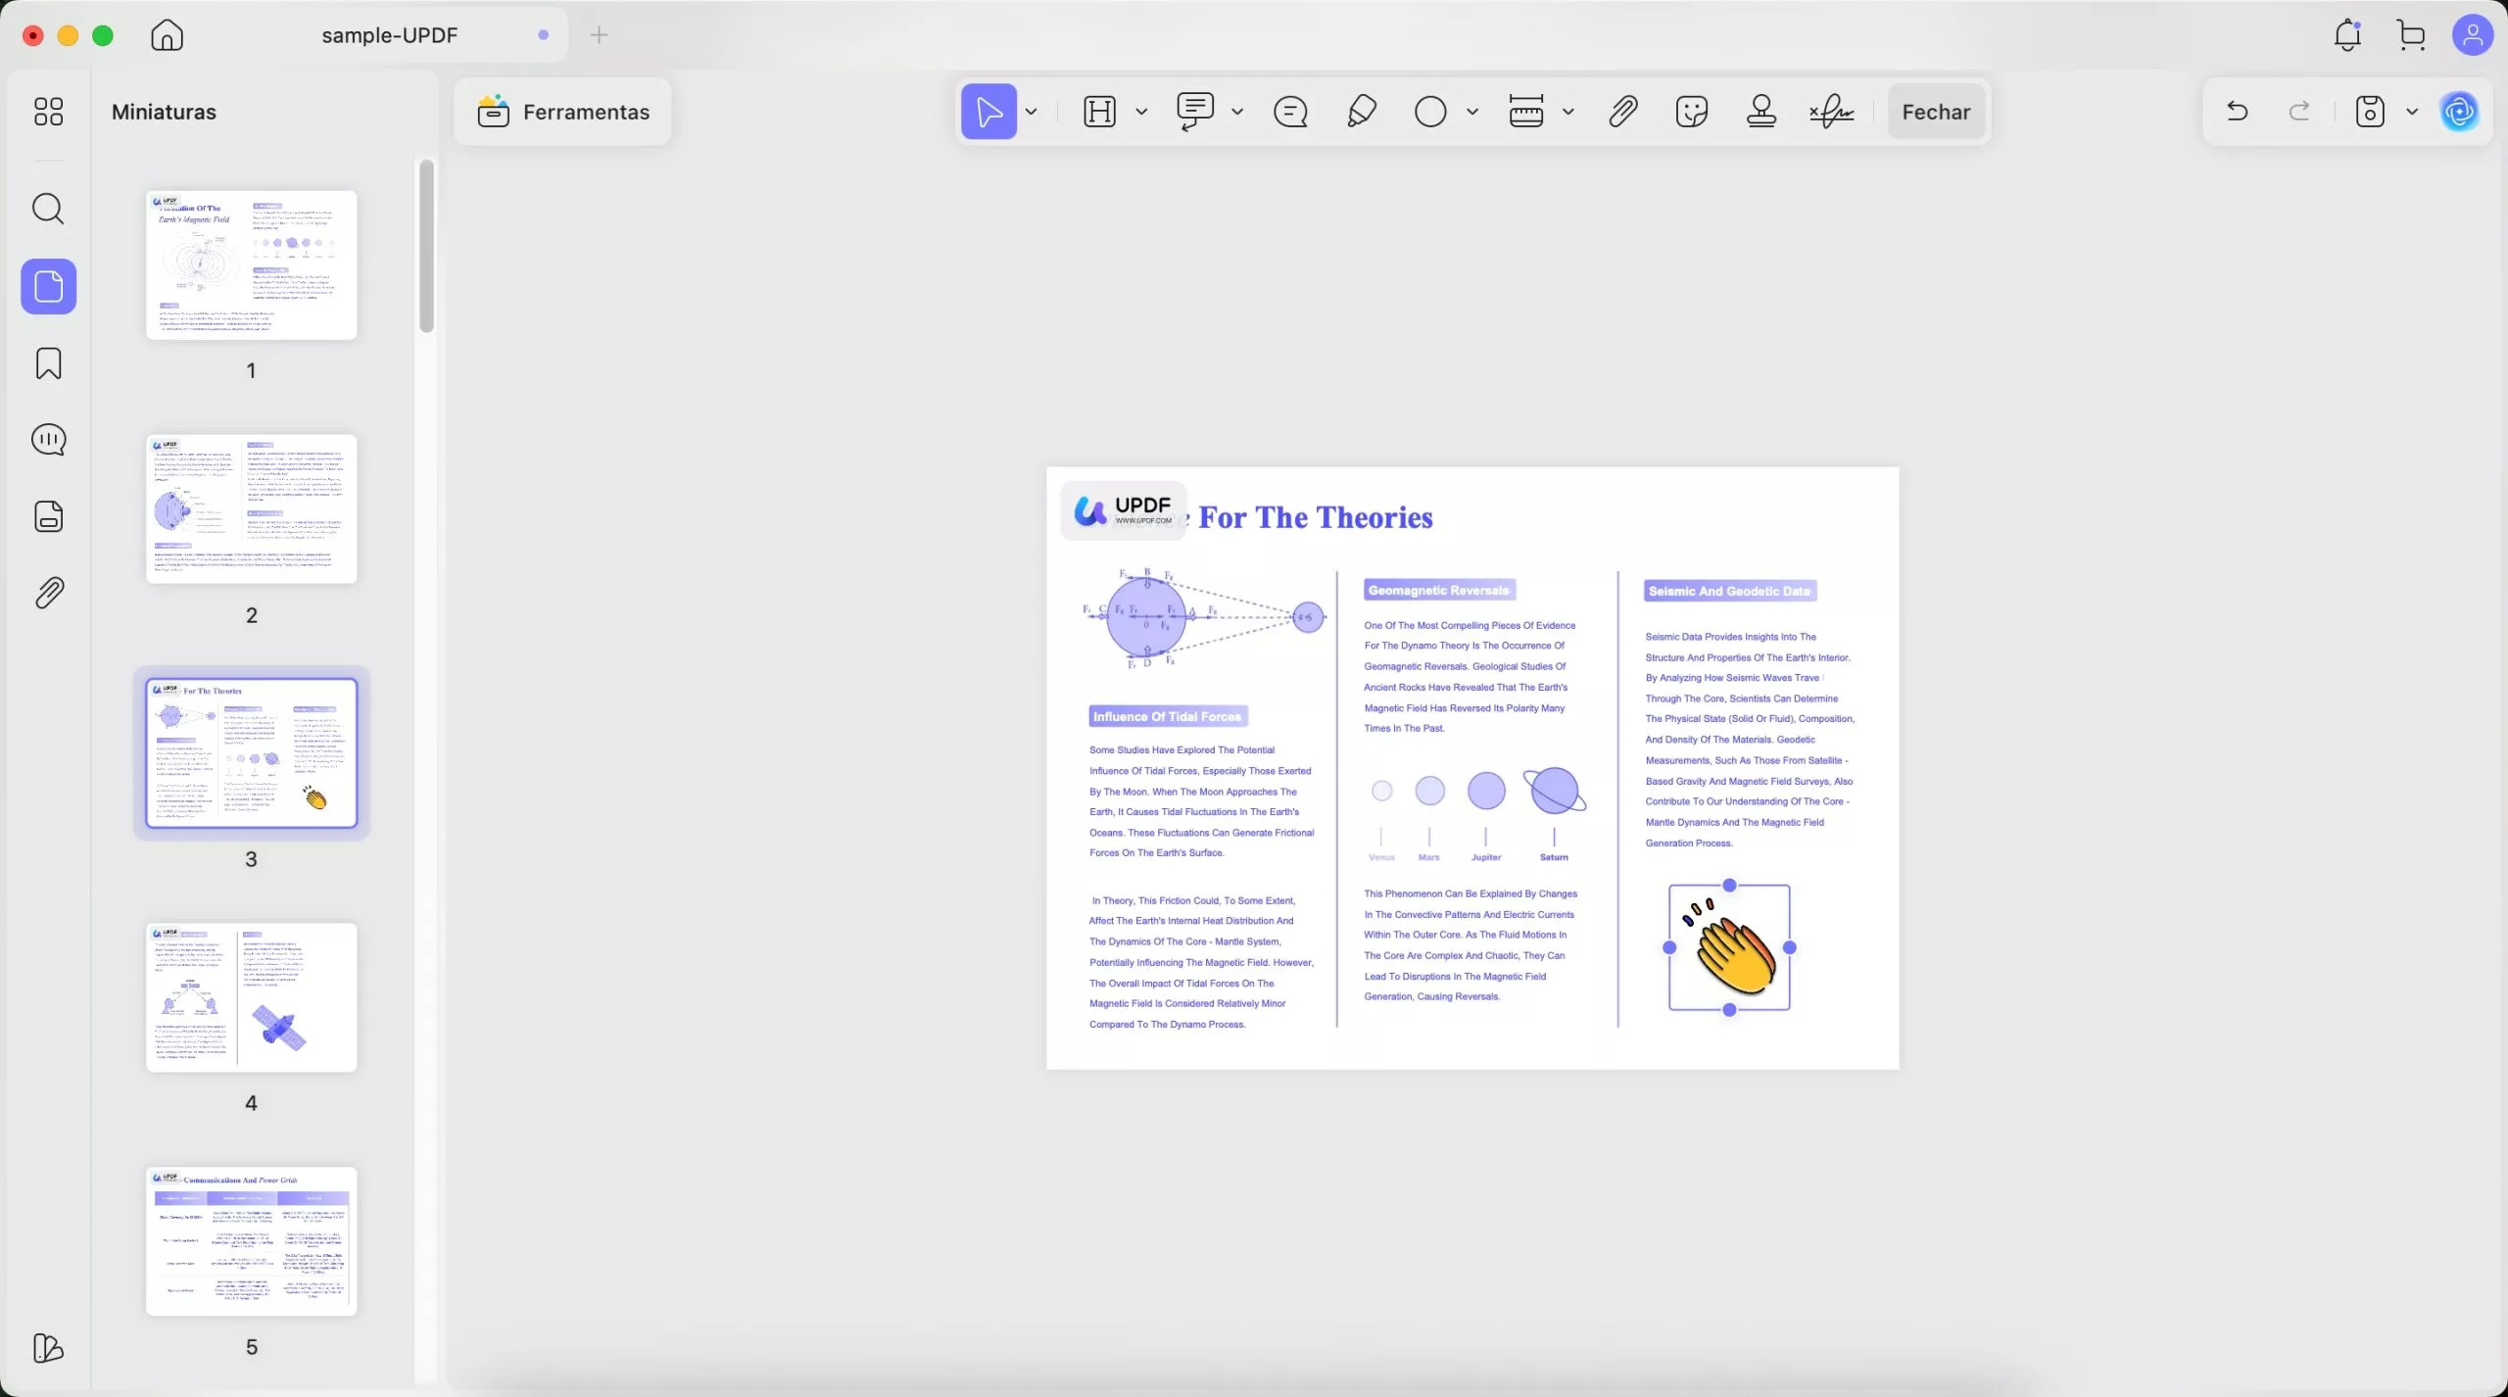Expand the save options dropdown arrow
This screenshot has width=2508, height=1397.
click(x=2412, y=112)
